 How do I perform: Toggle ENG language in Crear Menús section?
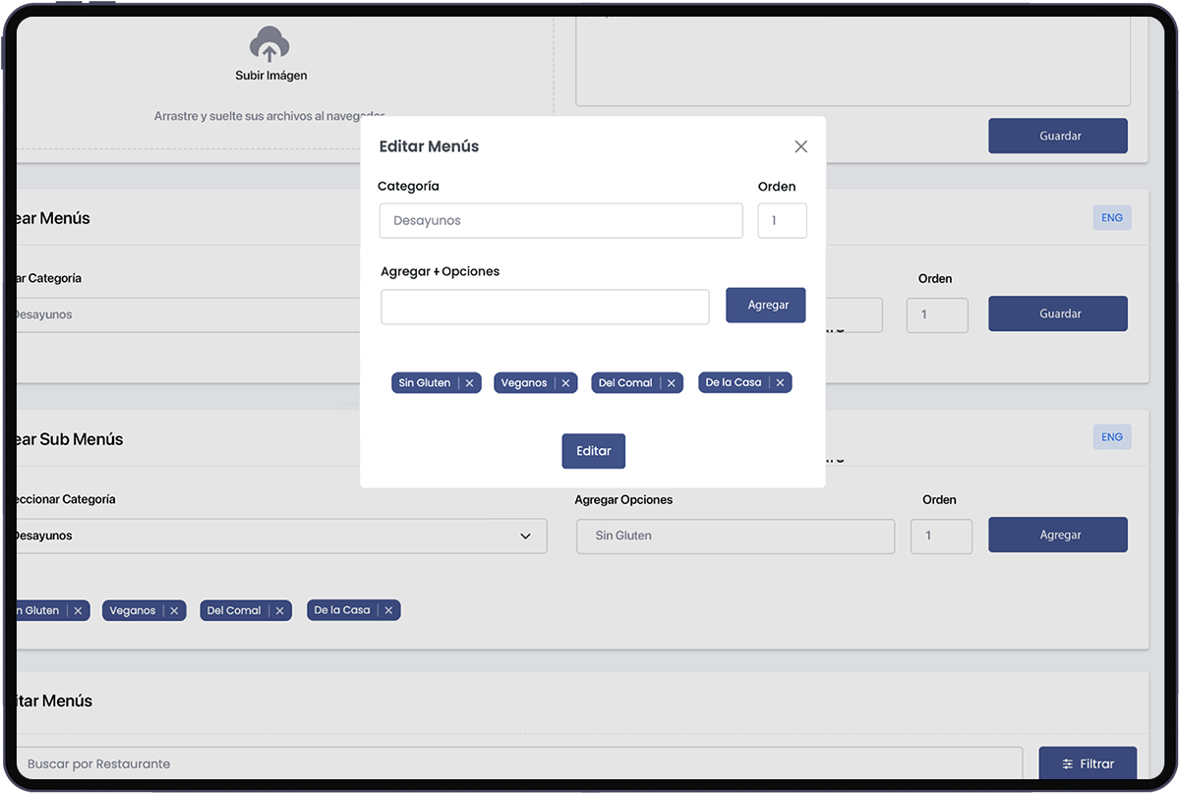[1111, 218]
